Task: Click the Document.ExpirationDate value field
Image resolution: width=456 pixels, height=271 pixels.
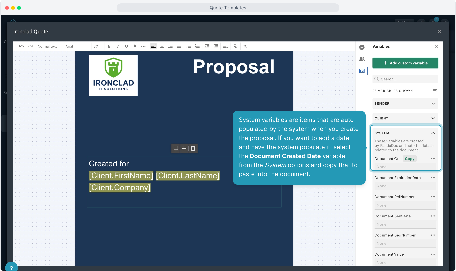Action: point(405,186)
